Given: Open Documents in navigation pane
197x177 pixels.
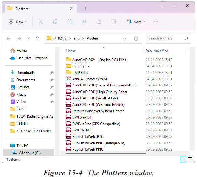Looking at the screenshot, I should [22, 80].
